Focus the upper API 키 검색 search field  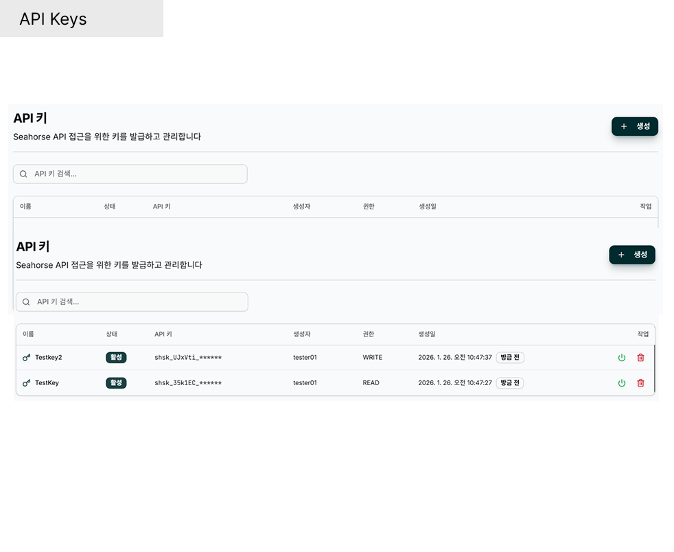tap(130, 174)
